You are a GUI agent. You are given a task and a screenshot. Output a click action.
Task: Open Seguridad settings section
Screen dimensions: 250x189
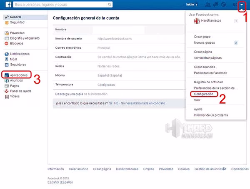[x=17, y=22]
